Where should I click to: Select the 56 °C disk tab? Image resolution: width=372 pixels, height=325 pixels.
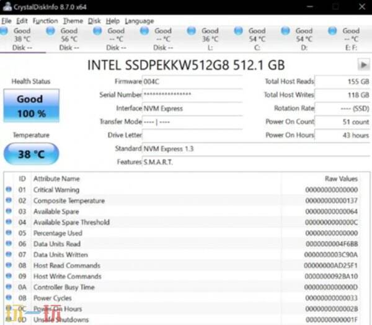(69, 39)
